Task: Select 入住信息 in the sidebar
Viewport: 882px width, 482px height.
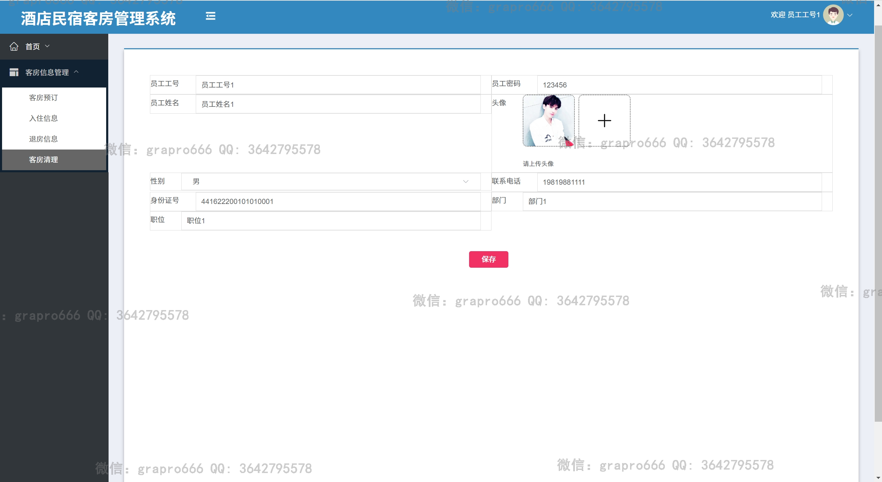Action: (x=43, y=119)
